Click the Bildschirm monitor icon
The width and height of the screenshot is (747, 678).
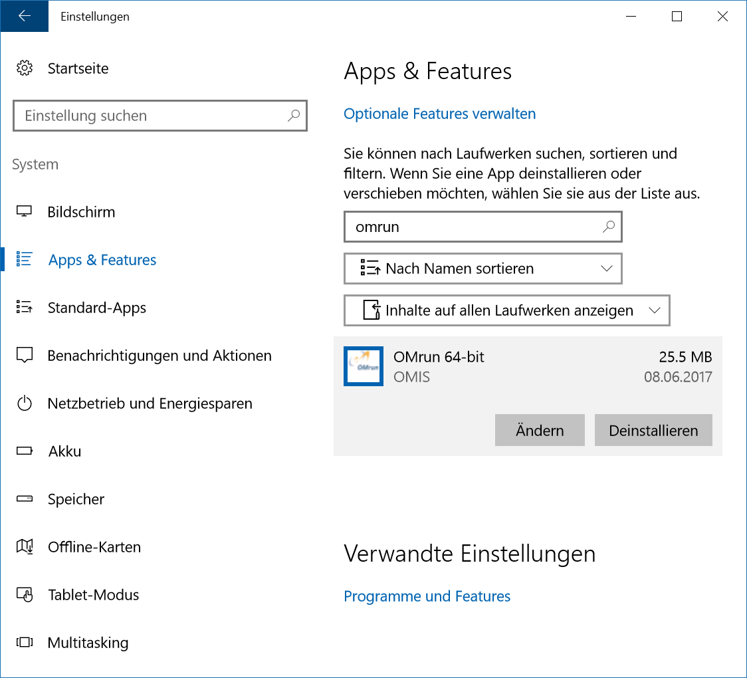[25, 212]
